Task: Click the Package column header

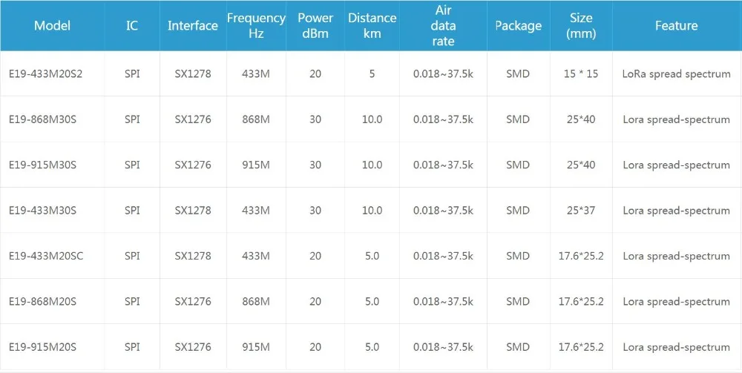Action: [x=518, y=25]
